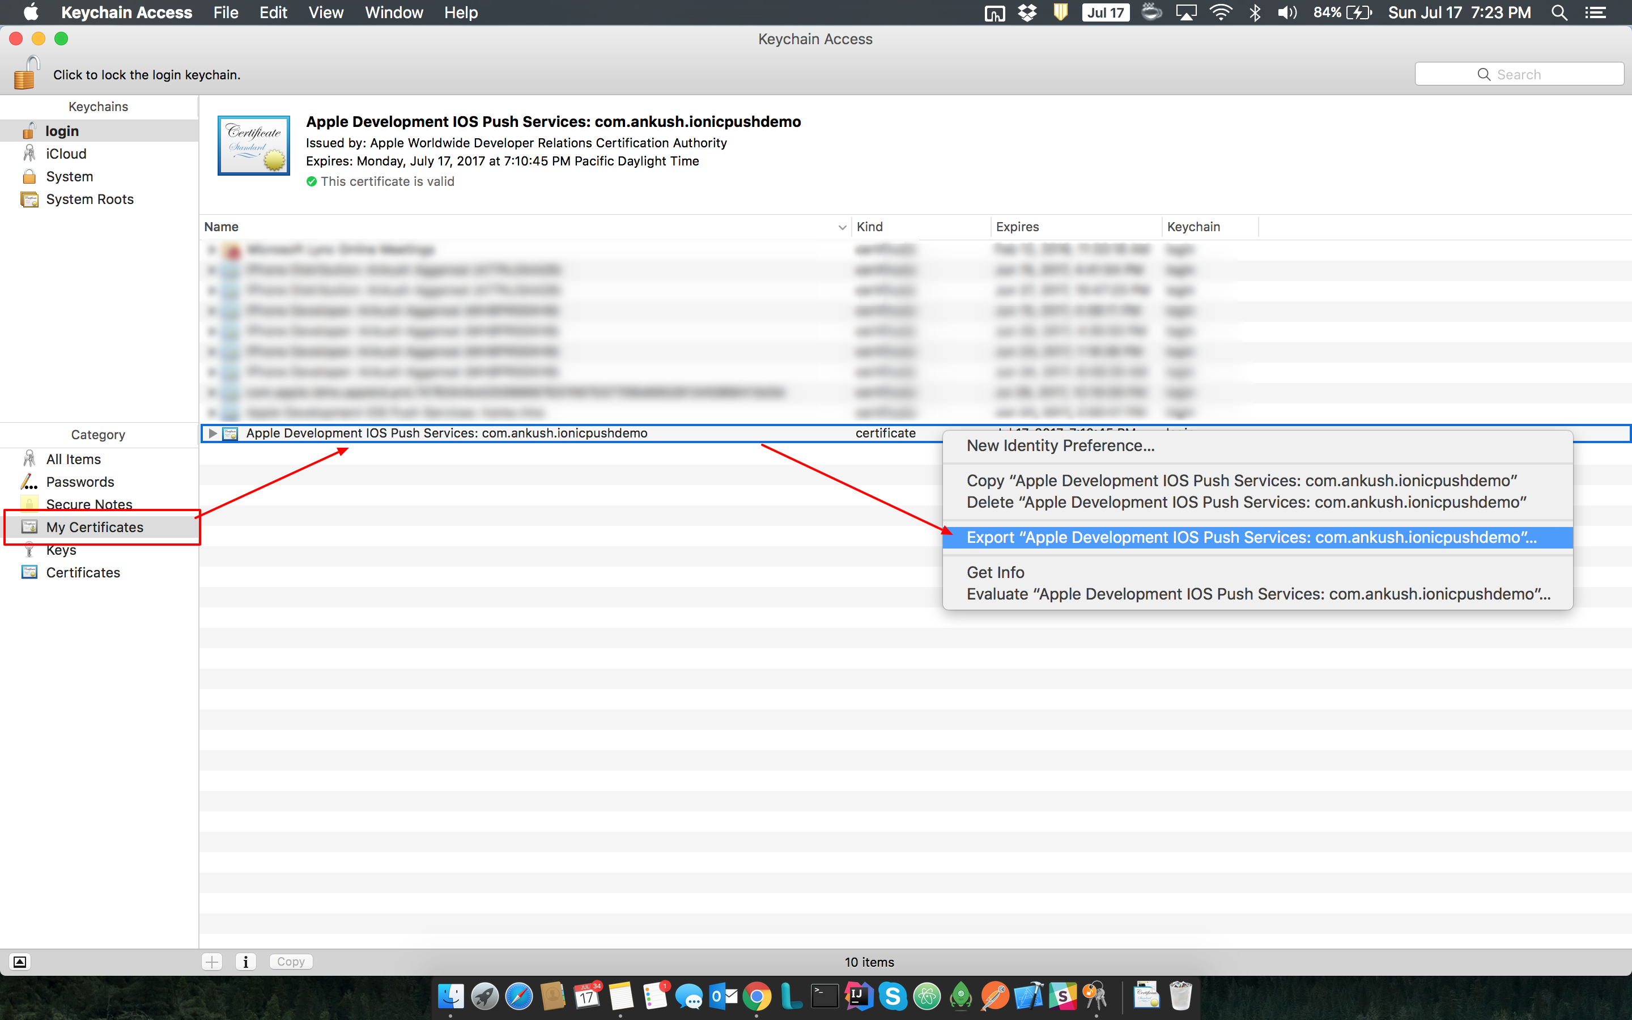Image resolution: width=1632 pixels, height=1020 pixels.
Task: Focus the Search field
Action: [x=1519, y=74]
